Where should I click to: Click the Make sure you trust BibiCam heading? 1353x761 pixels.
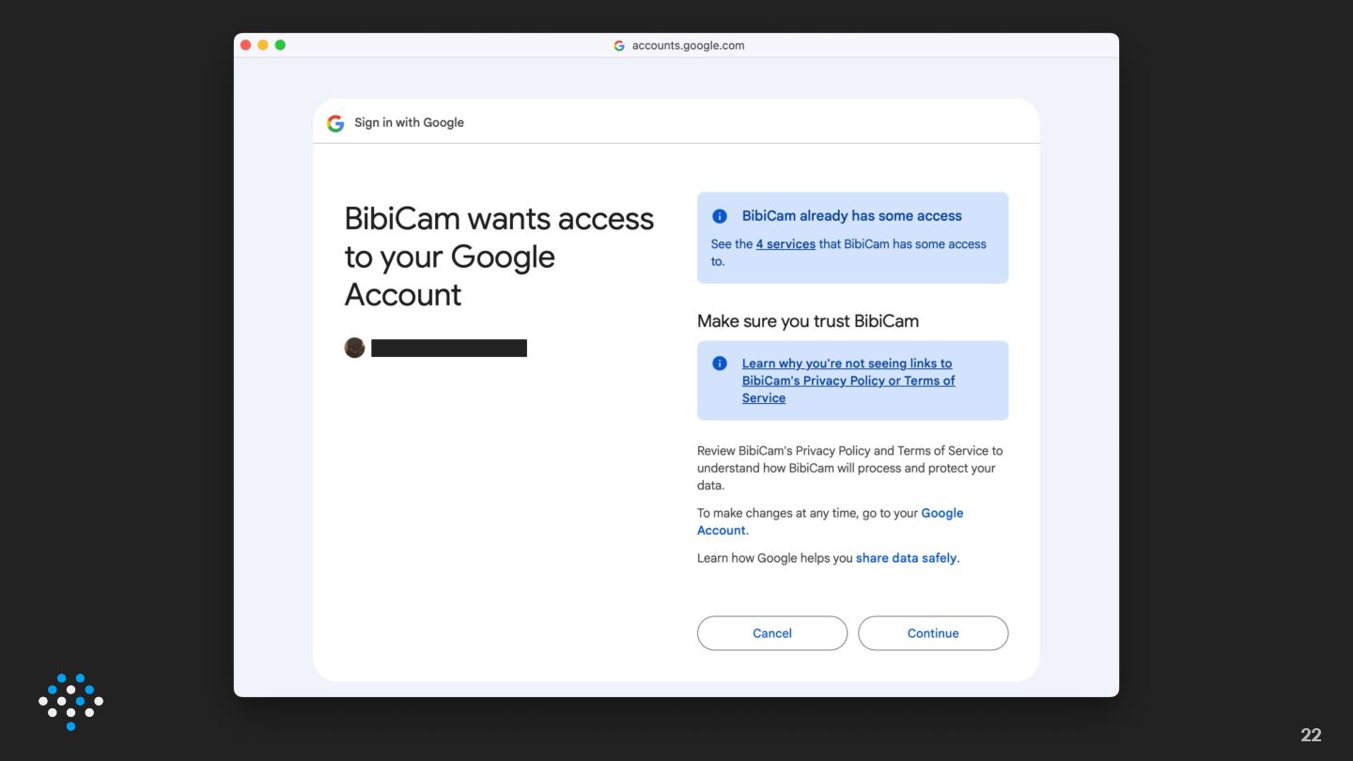tap(808, 321)
